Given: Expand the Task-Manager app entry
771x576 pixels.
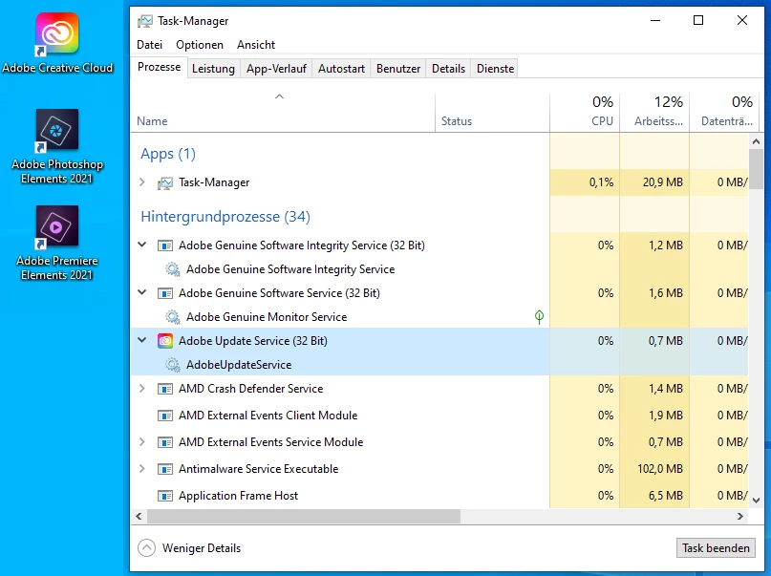Looking at the screenshot, I should point(142,182).
